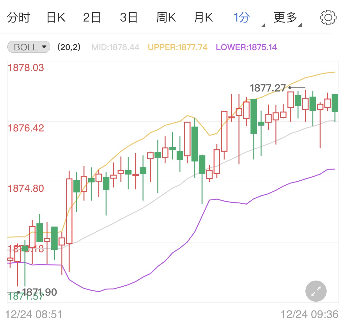The image size is (346, 330).
Task: Click the UPPER:1877.74 value label
Action: [x=178, y=47]
